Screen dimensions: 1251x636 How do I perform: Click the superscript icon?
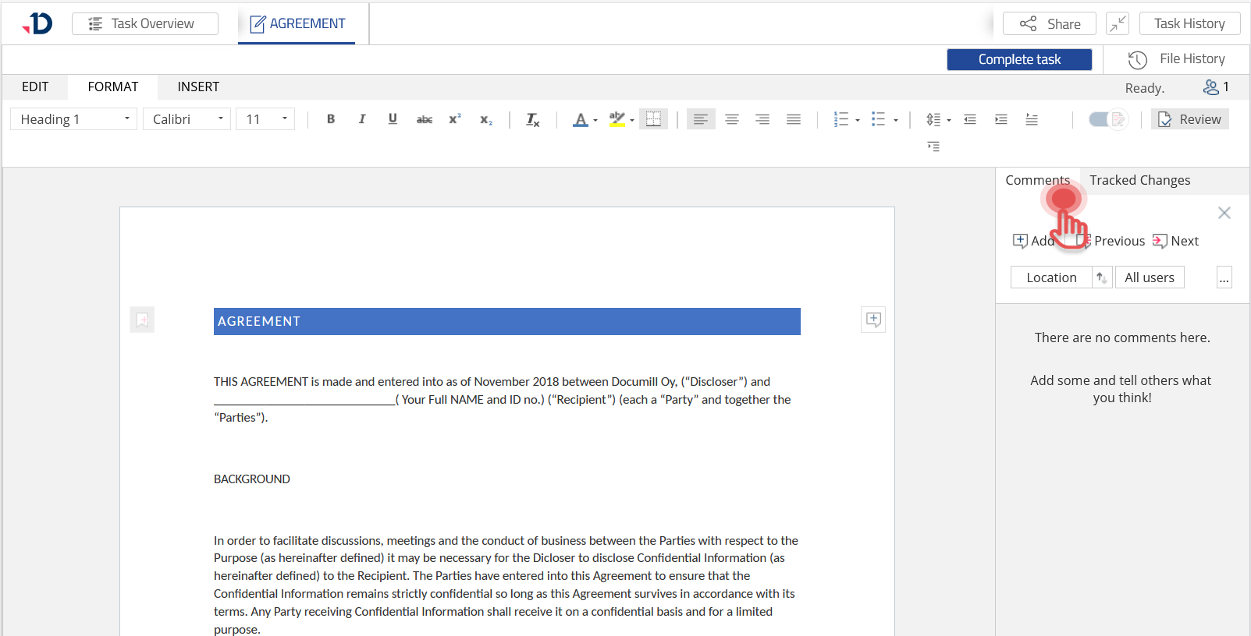click(454, 119)
